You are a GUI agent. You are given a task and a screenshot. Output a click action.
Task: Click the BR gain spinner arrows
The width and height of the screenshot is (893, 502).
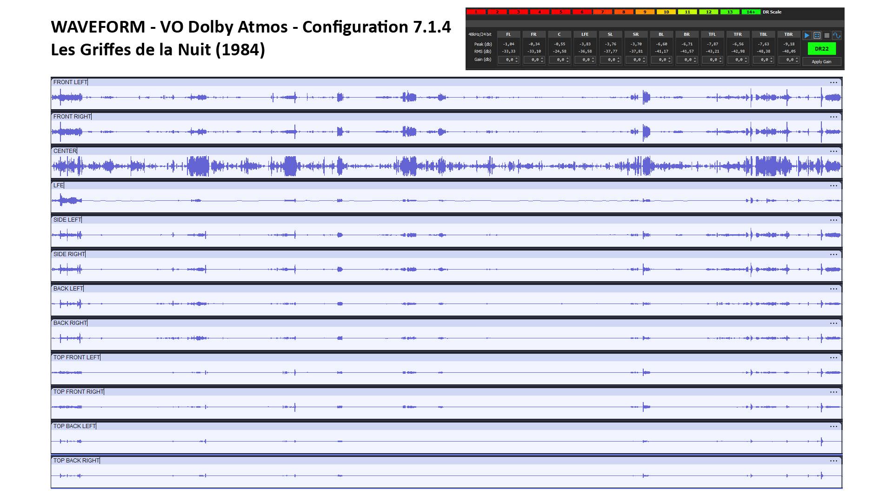click(695, 60)
